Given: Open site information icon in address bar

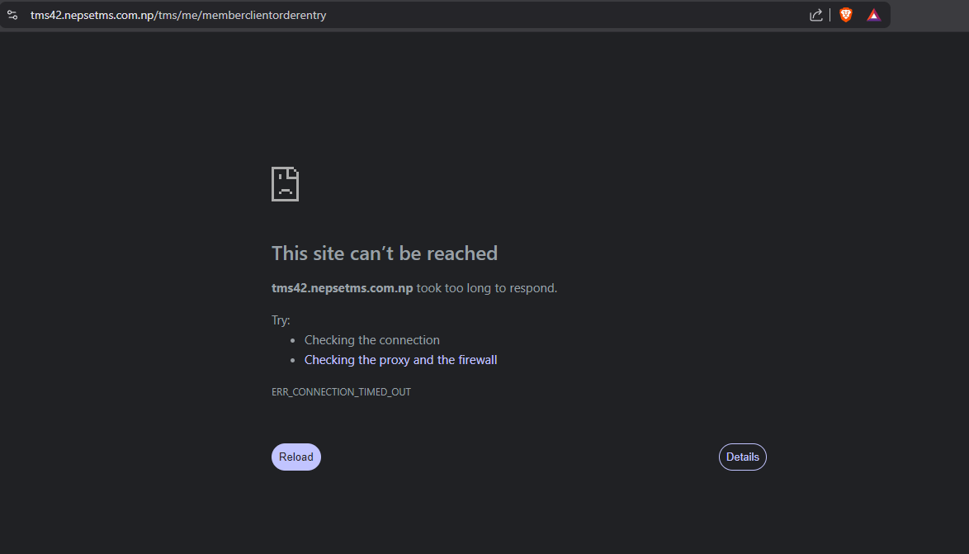Looking at the screenshot, I should tap(12, 15).
